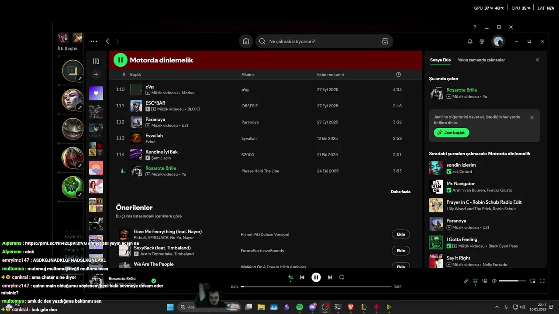Open Please Hold The Line album link
The image size is (559, 314).
click(260, 171)
